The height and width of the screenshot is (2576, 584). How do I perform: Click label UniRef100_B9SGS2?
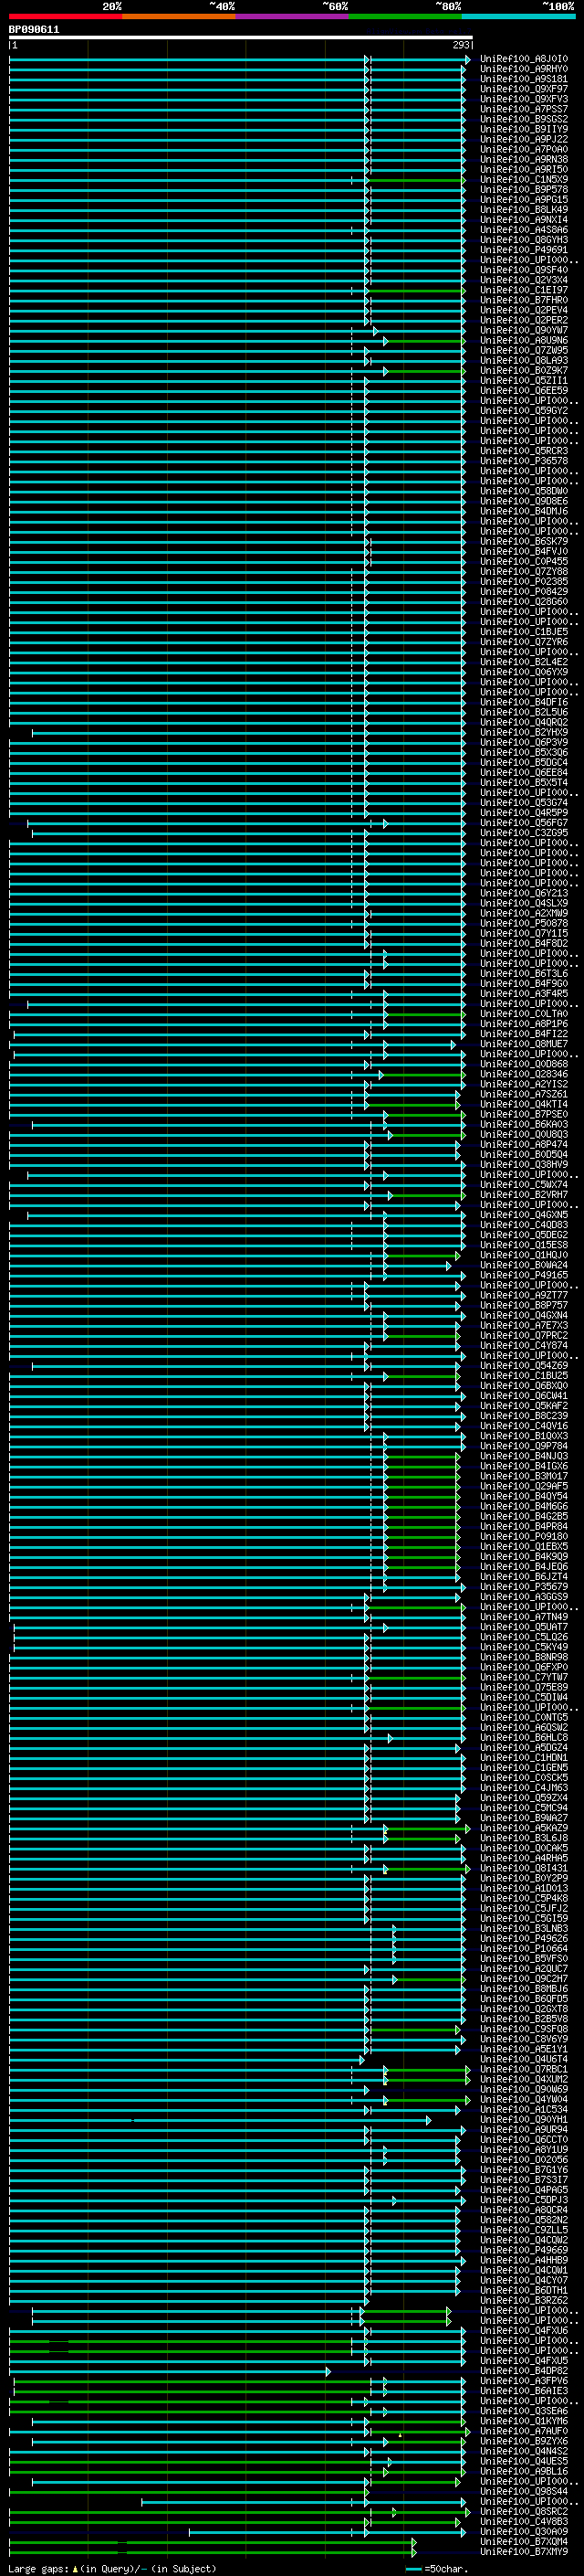[x=523, y=119]
